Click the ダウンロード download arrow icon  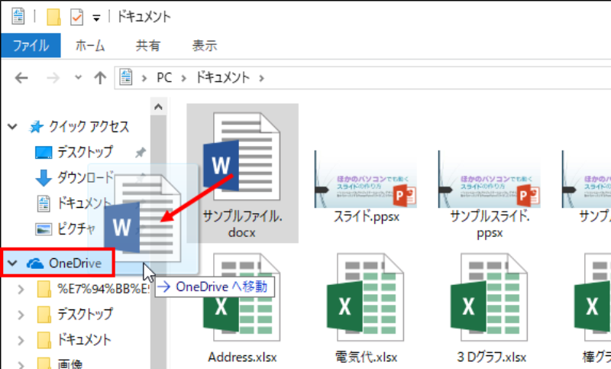[44, 177]
